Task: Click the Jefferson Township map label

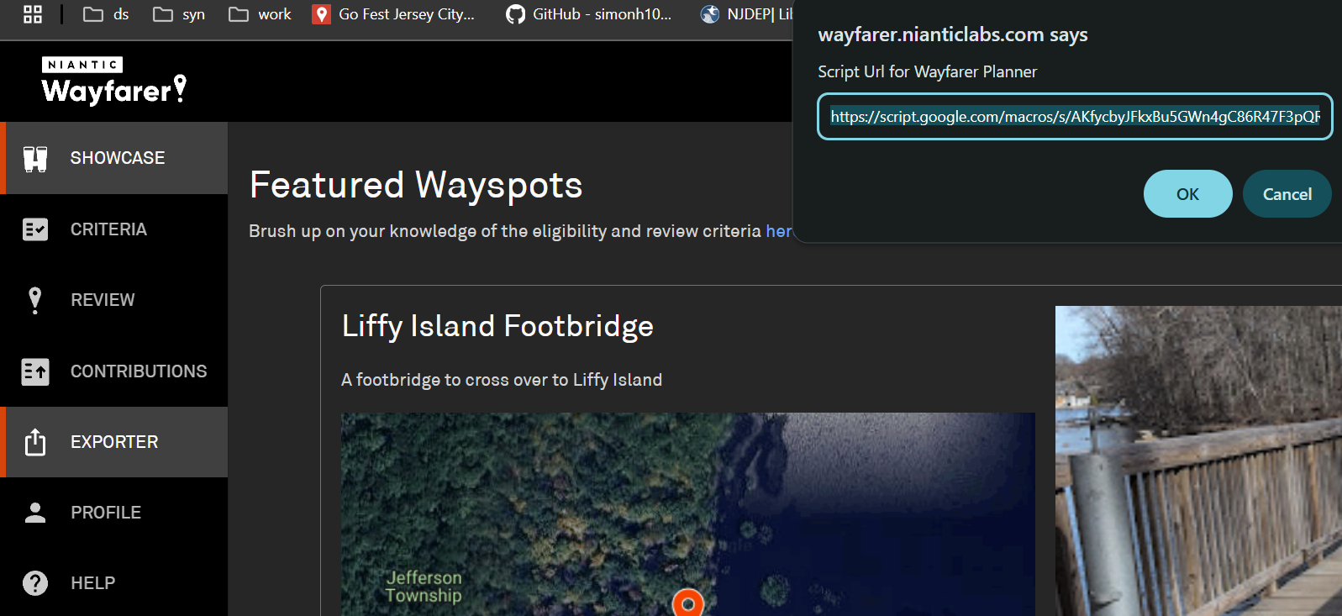Action: coord(424,587)
